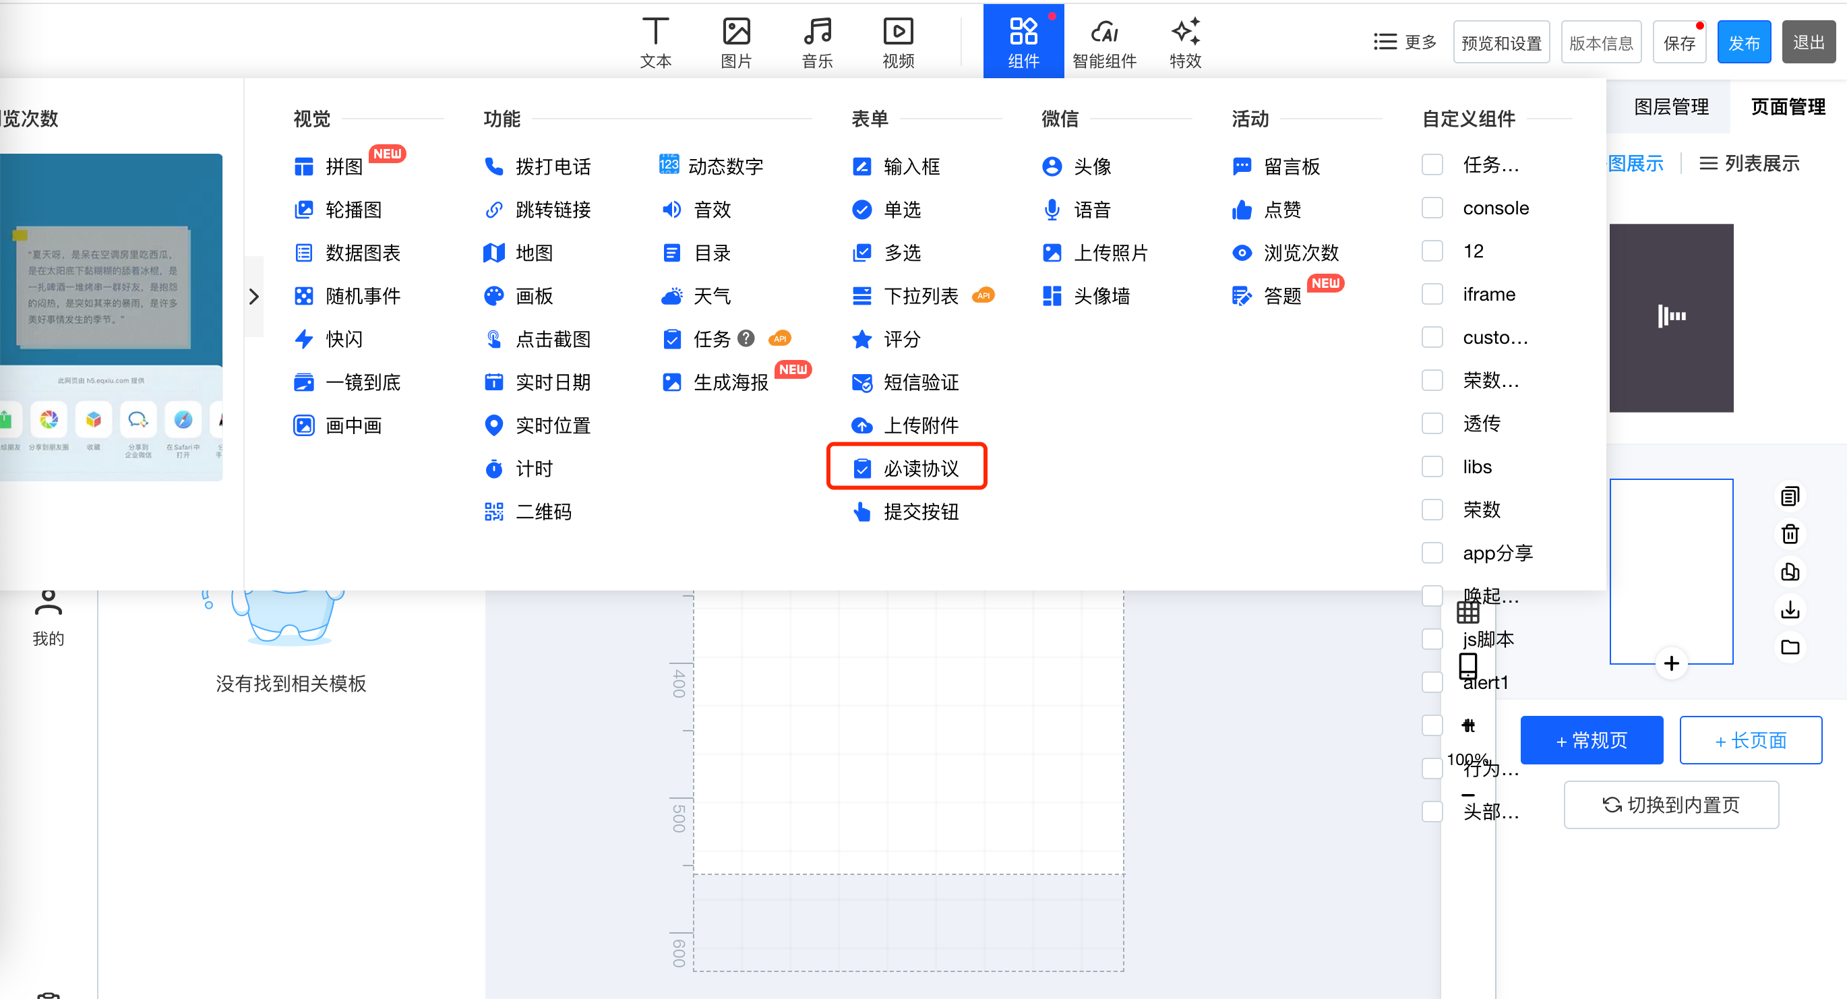Insert the 生成海报 poster component
The height and width of the screenshot is (999, 1847).
coord(715,382)
